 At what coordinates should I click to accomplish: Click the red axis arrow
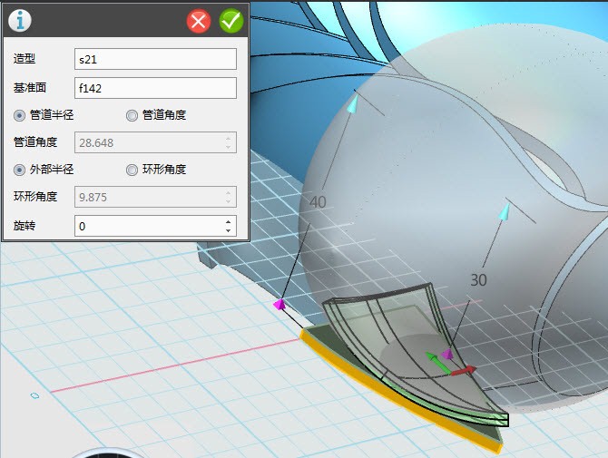(x=466, y=370)
